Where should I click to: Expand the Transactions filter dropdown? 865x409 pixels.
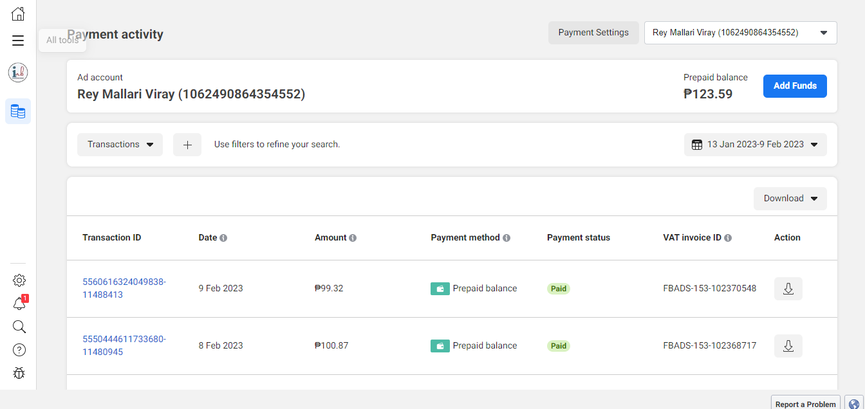[x=120, y=145]
